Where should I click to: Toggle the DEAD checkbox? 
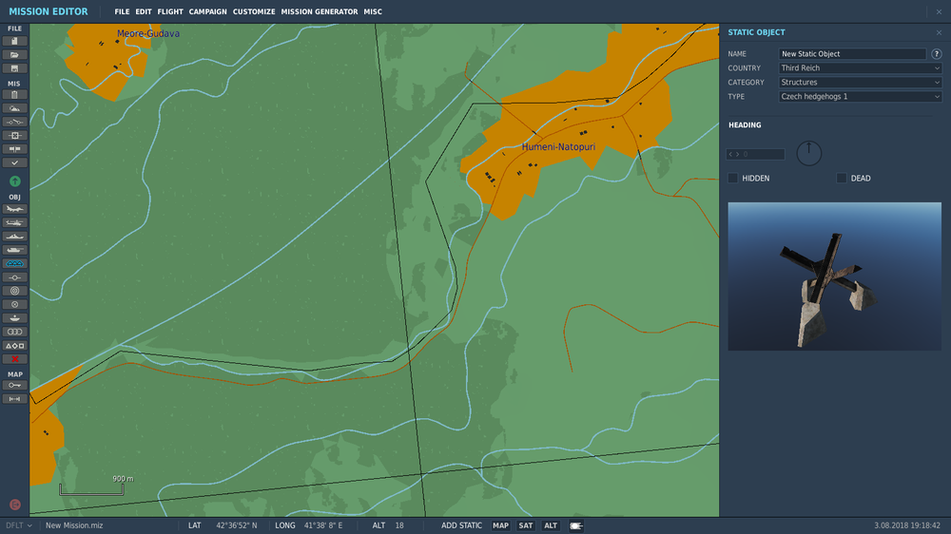pos(842,179)
